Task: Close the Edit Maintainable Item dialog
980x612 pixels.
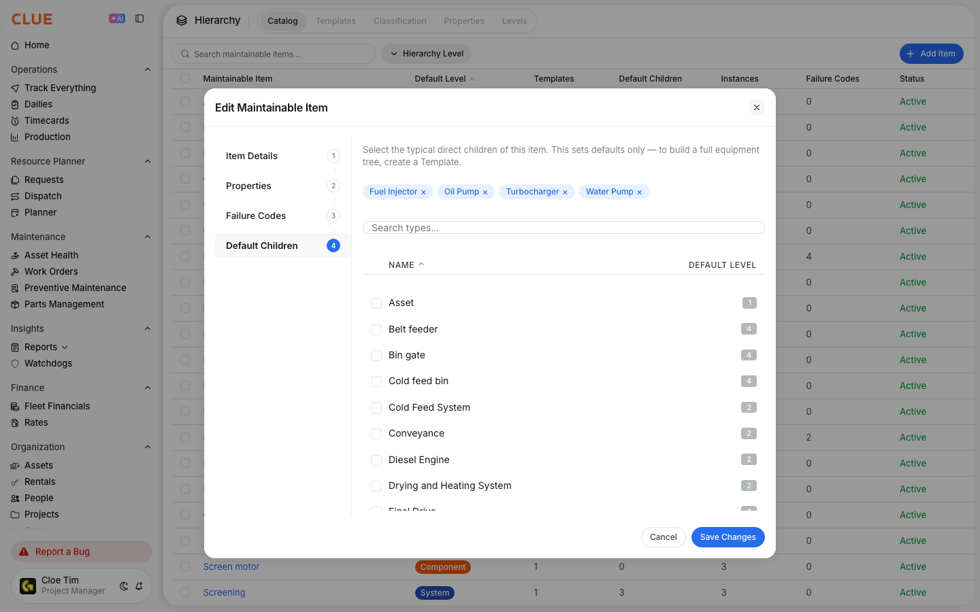Action: pyautogui.click(x=757, y=107)
